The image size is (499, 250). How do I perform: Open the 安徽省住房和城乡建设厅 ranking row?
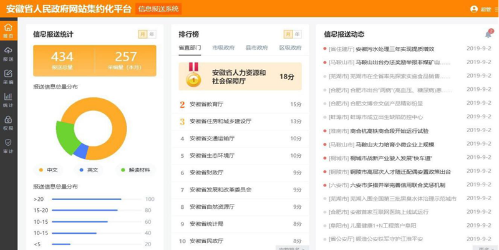tap(240, 122)
